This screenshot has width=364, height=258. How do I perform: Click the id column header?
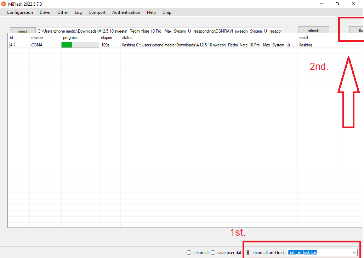(19, 38)
